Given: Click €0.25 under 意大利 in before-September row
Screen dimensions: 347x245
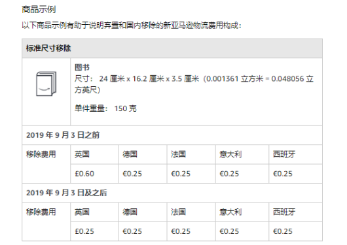Looking at the screenshot, I should 229,174.
